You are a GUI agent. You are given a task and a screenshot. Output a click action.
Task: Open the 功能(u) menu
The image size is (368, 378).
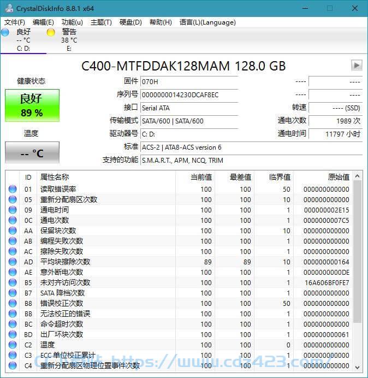[x=72, y=22]
